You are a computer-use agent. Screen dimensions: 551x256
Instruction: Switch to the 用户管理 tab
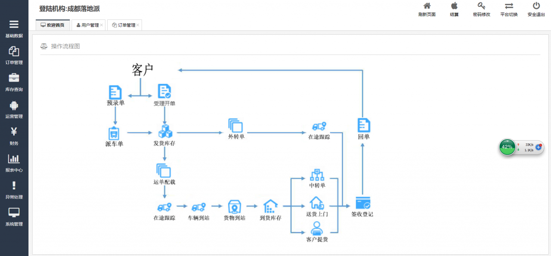pos(87,25)
